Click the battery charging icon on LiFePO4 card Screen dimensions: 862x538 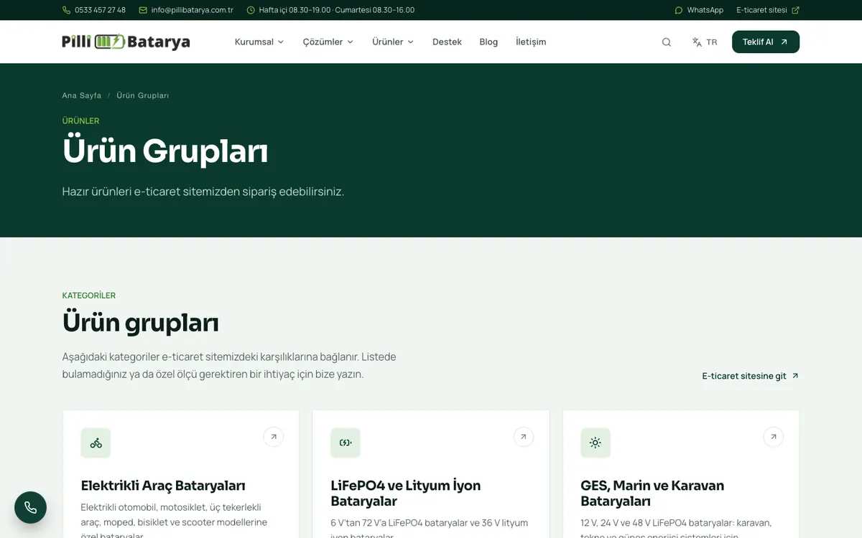tap(346, 443)
